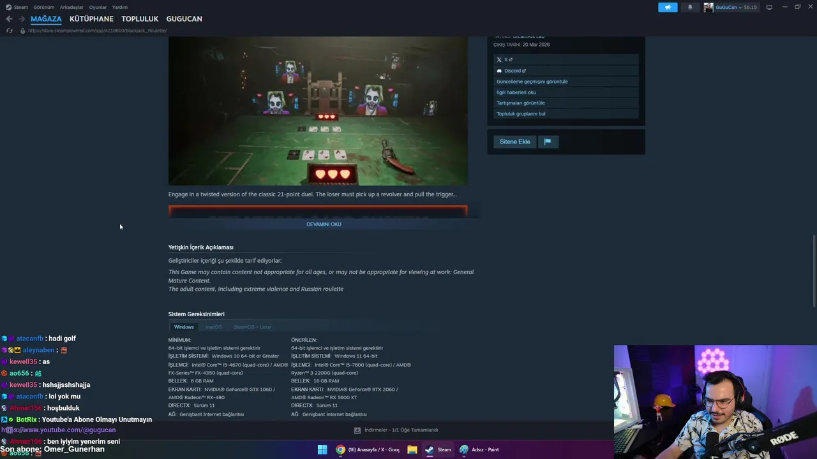Open the Steam menu in the title bar
Viewport: 817px width, 459px height.
[17, 7]
